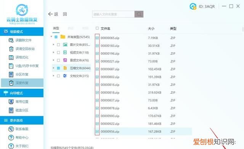Open the 场景模式 section header

point(22,32)
